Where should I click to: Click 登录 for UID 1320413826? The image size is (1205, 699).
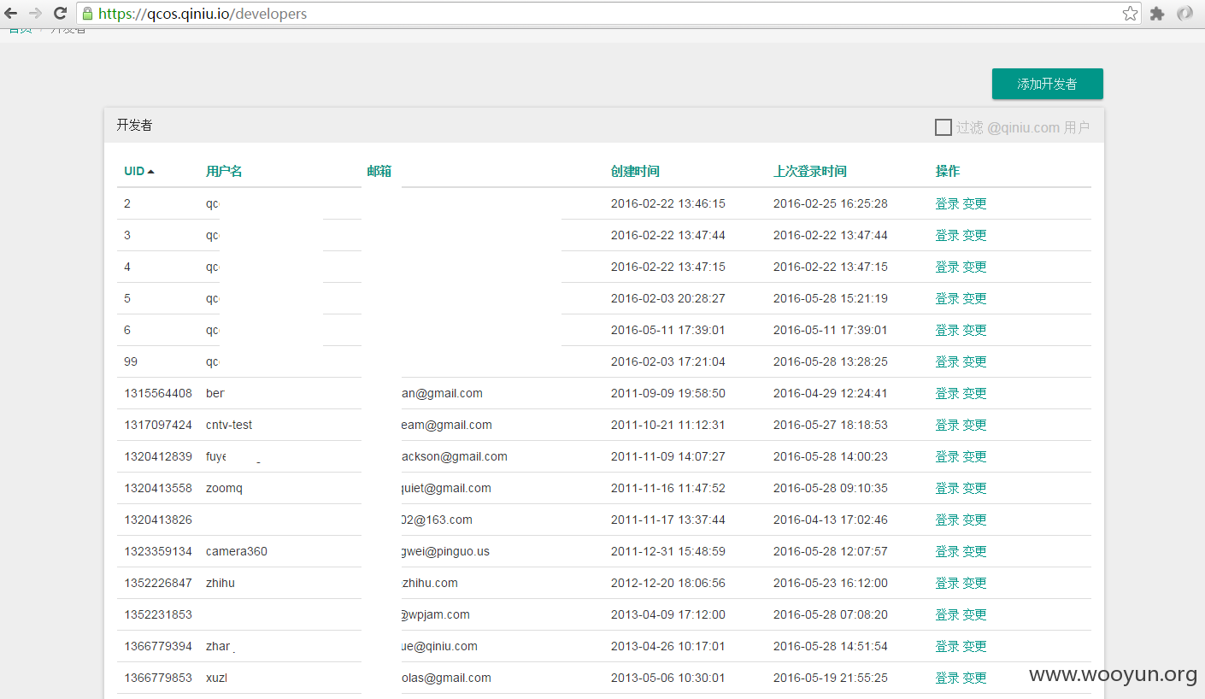click(x=947, y=520)
